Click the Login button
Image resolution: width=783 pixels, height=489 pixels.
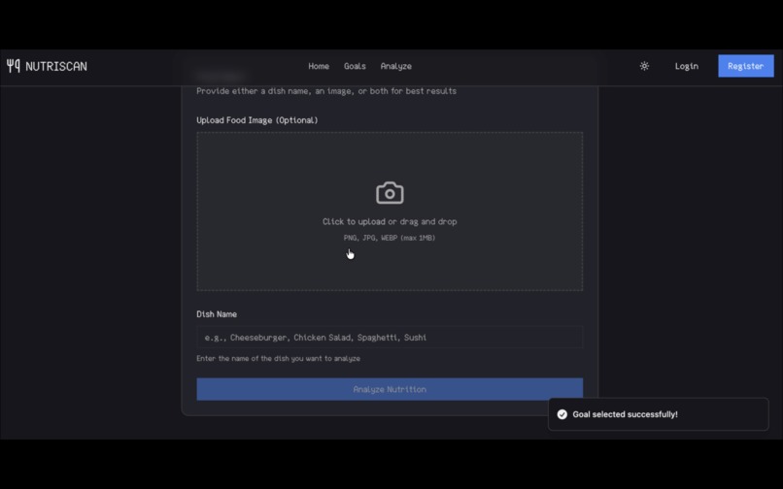[687, 66]
